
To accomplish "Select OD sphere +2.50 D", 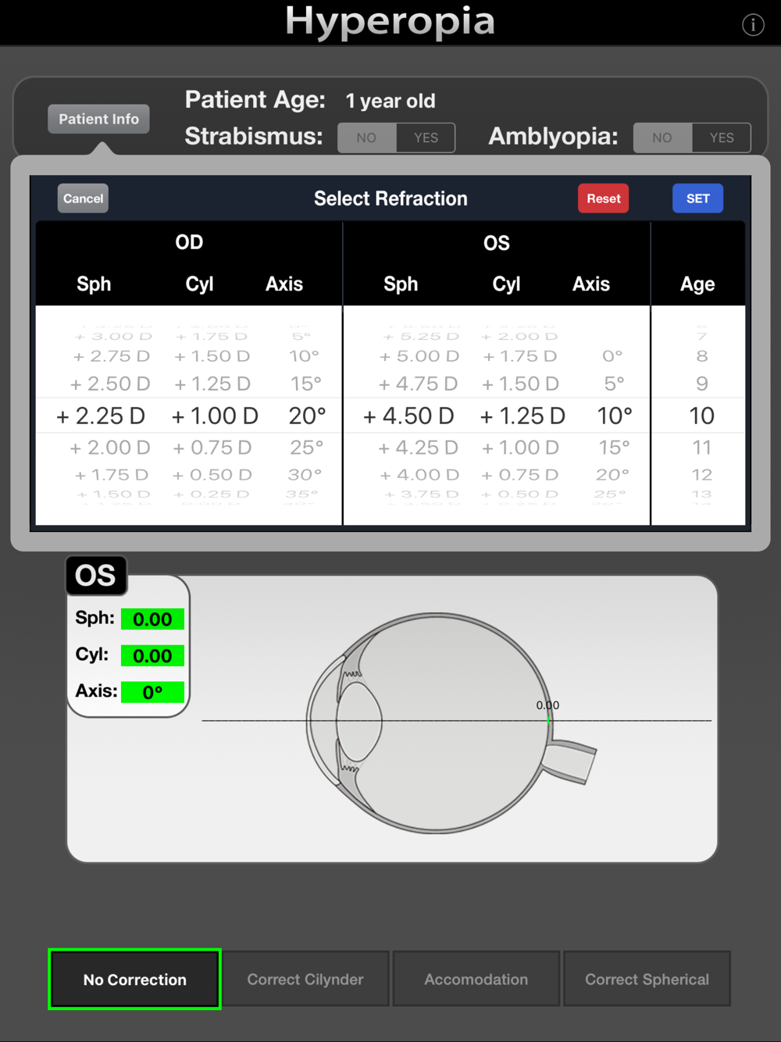I will coord(110,384).
